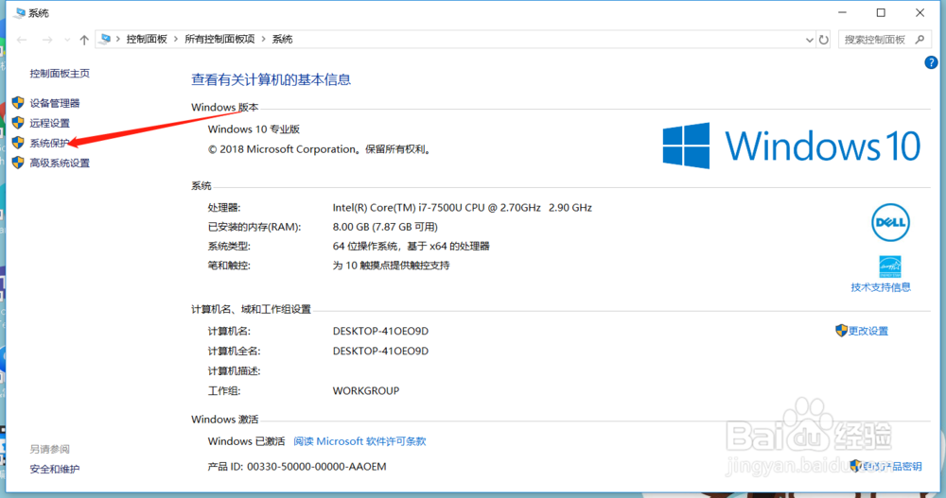The height and width of the screenshot is (498, 946).
Task: Open recent locations dropdown arrow
Action: [x=67, y=40]
